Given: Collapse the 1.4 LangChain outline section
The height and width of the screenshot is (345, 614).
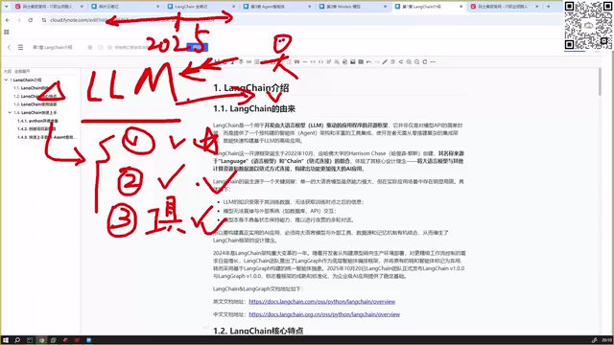Looking at the screenshot, I should tap(10, 113).
